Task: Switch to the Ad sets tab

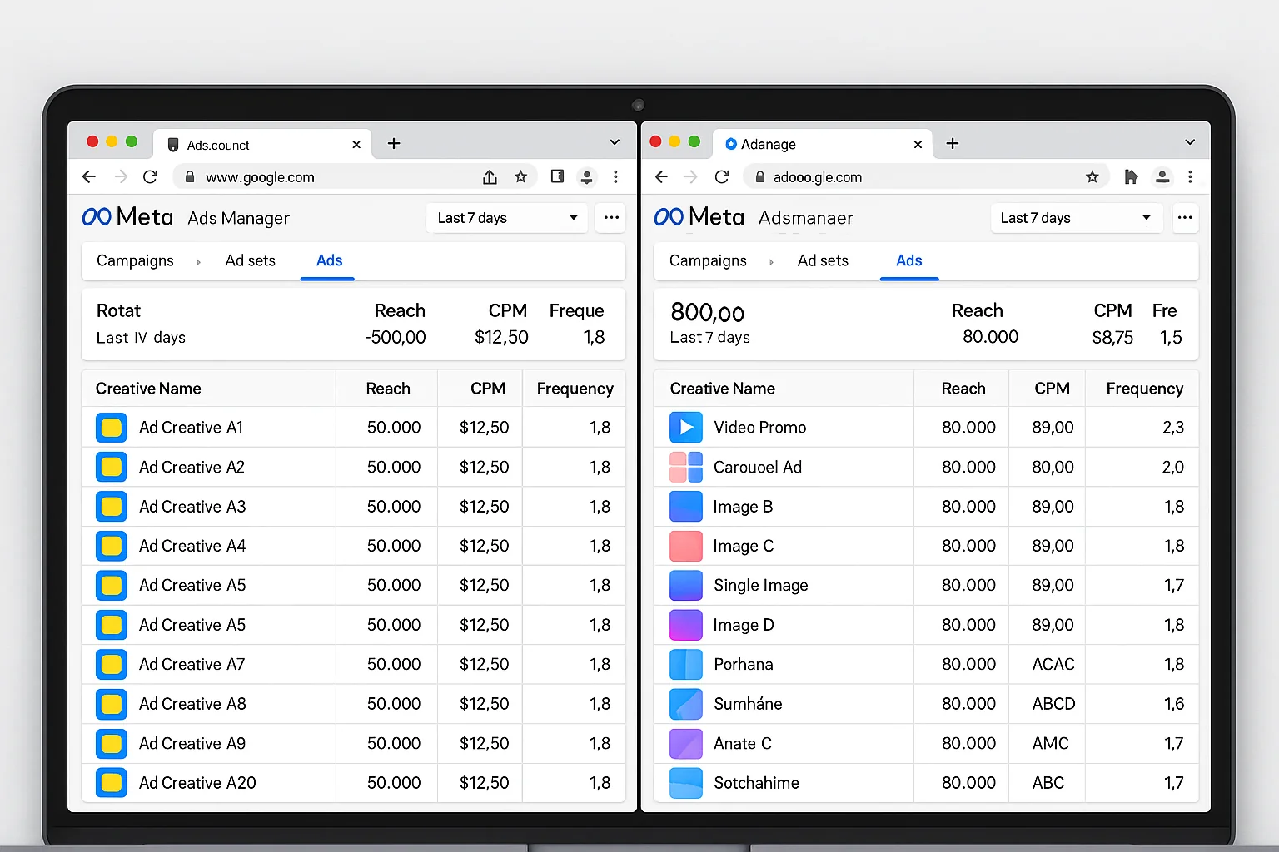Action: [250, 260]
